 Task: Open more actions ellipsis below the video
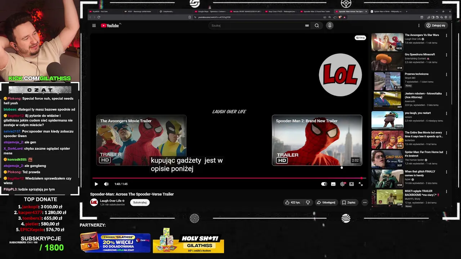pyautogui.click(x=364, y=203)
